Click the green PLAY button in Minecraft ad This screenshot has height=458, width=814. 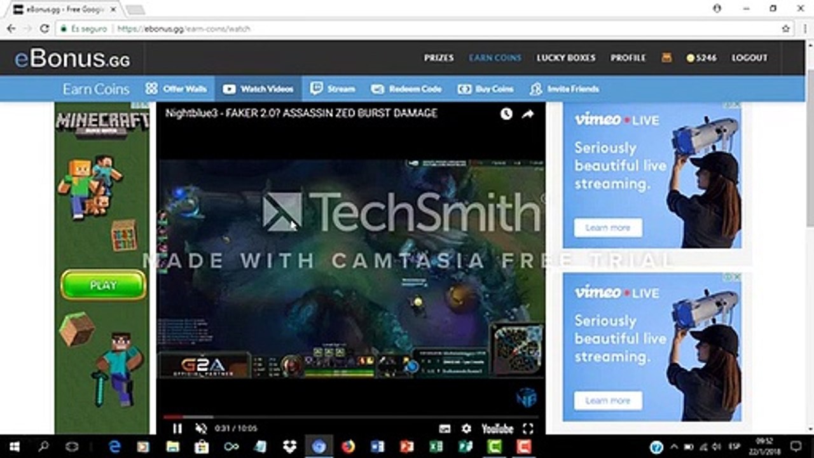[103, 285]
